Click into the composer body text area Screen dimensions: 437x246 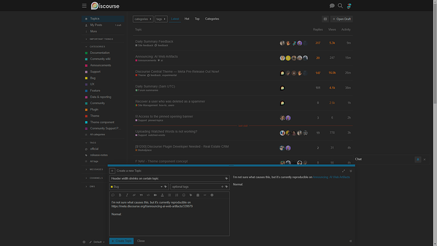point(170,217)
